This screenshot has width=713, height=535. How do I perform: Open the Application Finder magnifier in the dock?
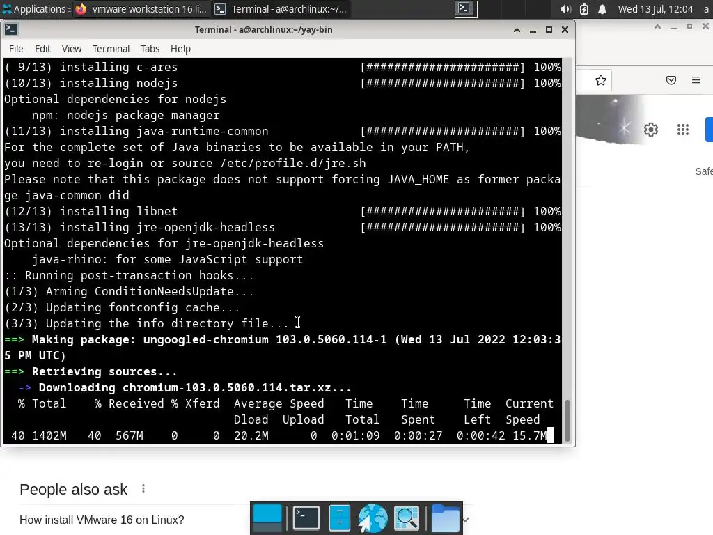point(407,518)
